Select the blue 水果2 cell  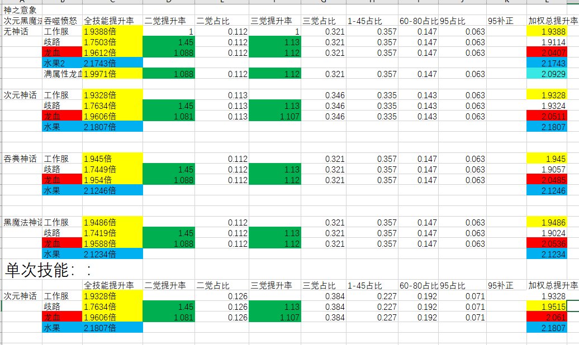(x=62, y=63)
